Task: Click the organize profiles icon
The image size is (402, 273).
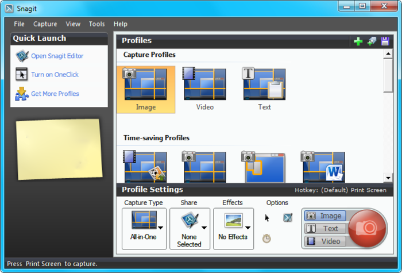Action: pyautogui.click(x=372, y=41)
